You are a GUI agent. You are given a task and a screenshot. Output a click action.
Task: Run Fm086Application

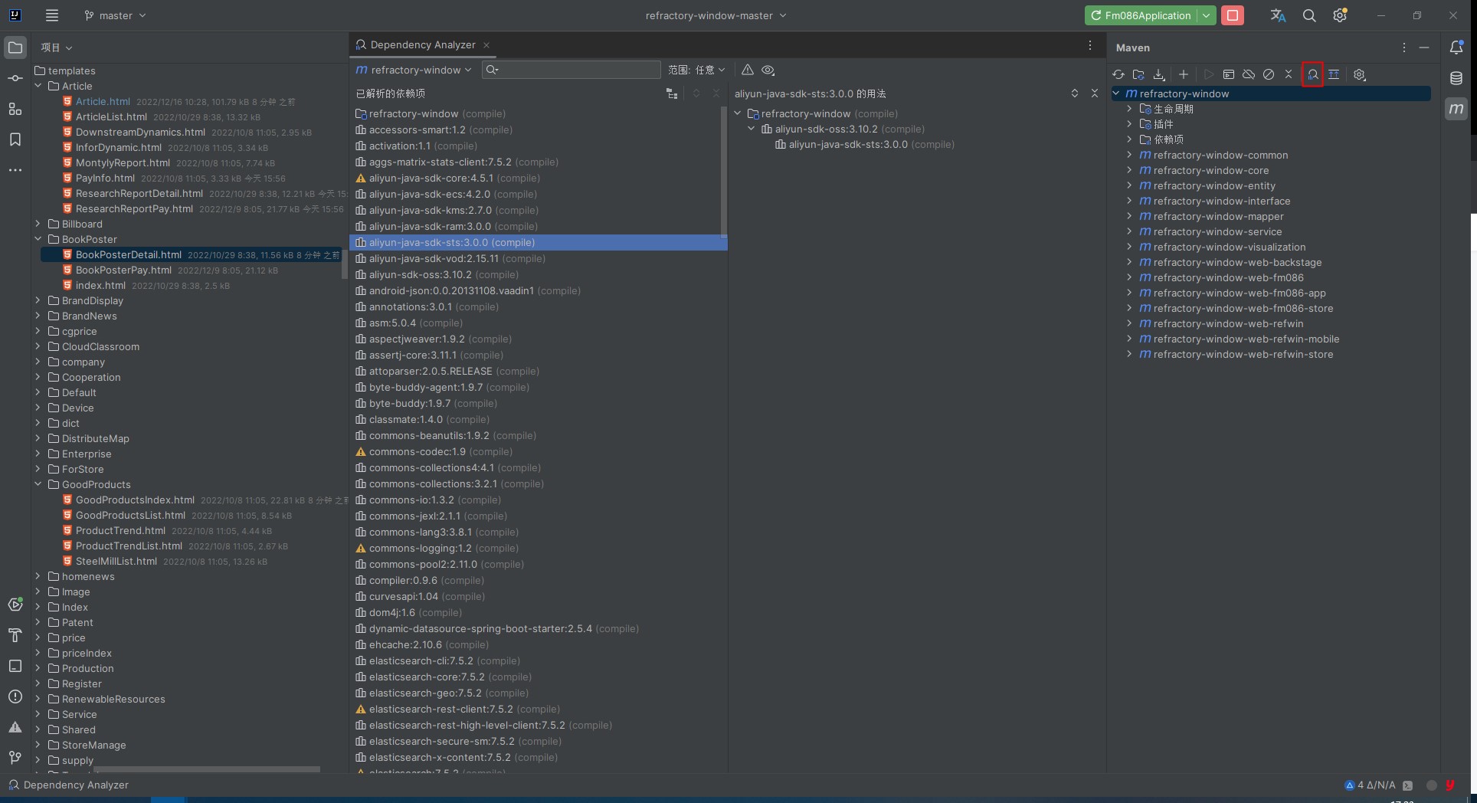pyautogui.click(x=1141, y=15)
